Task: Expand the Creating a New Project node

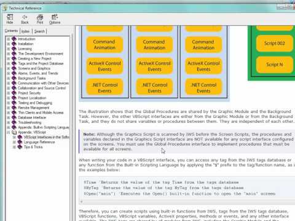Action: pos(9,58)
